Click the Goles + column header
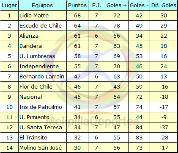The image size is (178, 153). click(117, 6)
